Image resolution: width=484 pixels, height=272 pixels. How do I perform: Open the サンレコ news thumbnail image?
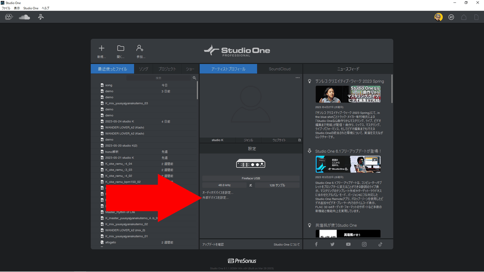348,94
